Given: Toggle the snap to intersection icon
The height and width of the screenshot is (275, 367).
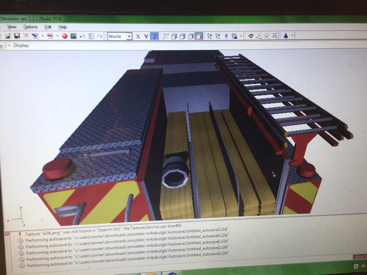Looking at the screenshot, I should pyautogui.click(x=267, y=36).
